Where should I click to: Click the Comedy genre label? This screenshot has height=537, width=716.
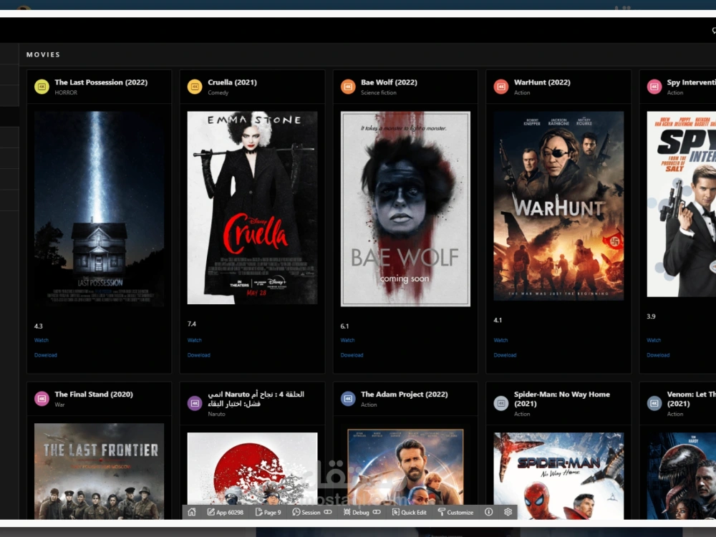[218, 92]
